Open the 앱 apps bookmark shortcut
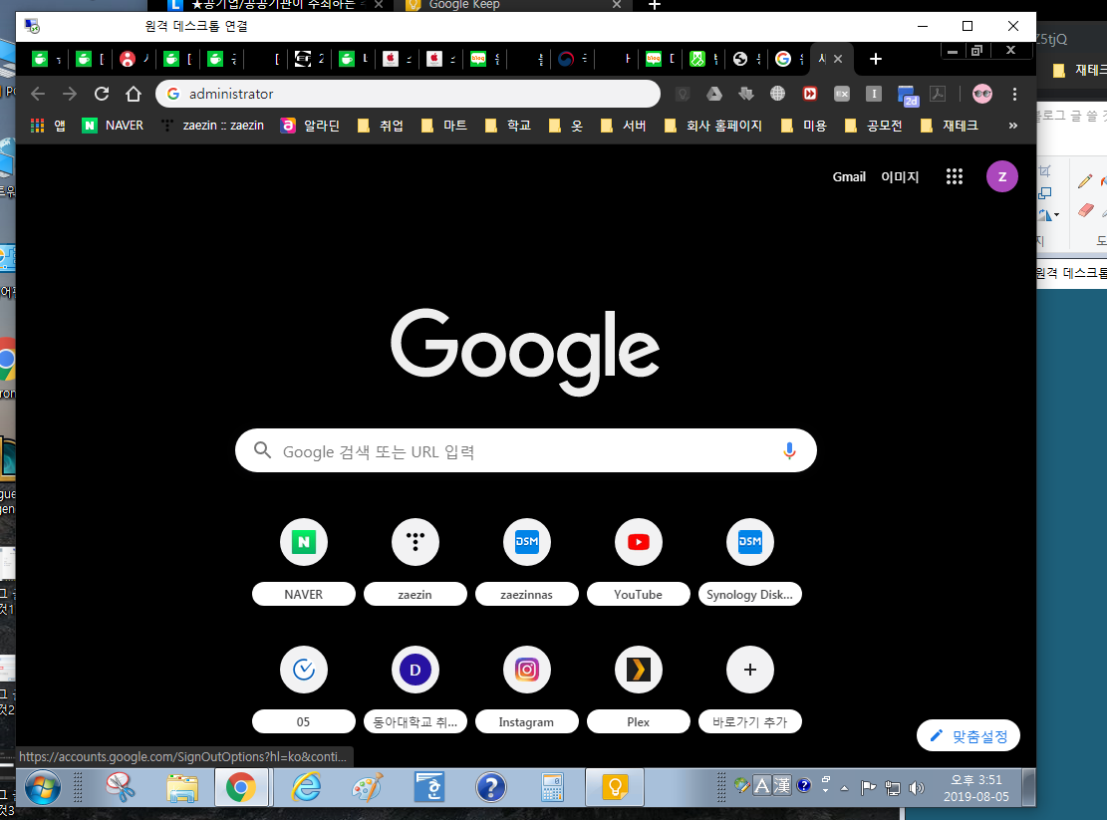 (48, 126)
